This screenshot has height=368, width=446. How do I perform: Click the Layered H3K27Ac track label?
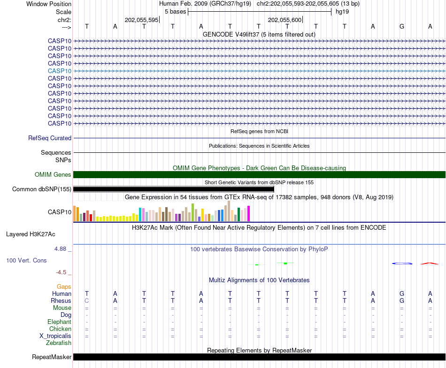31,234
